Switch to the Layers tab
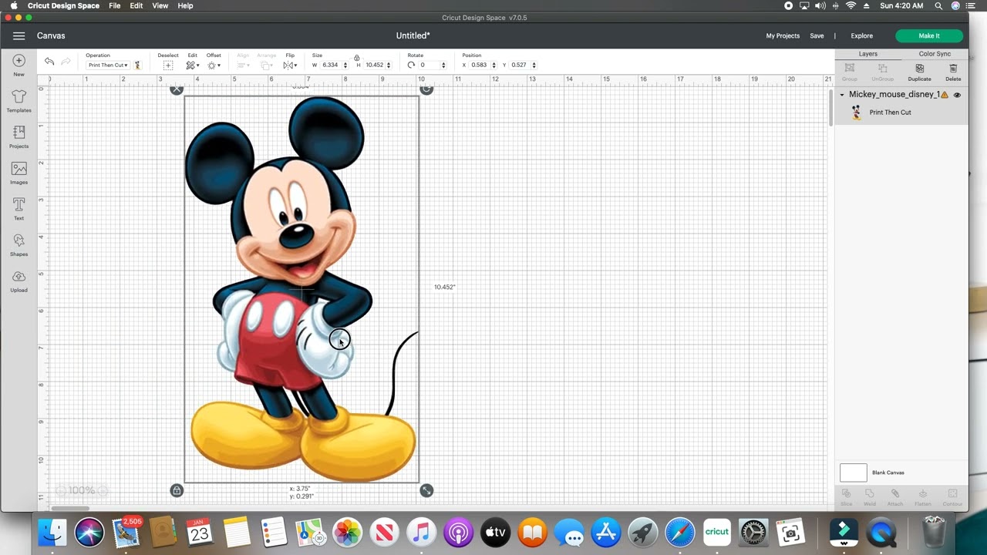 pyautogui.click(x=868, y=54)
